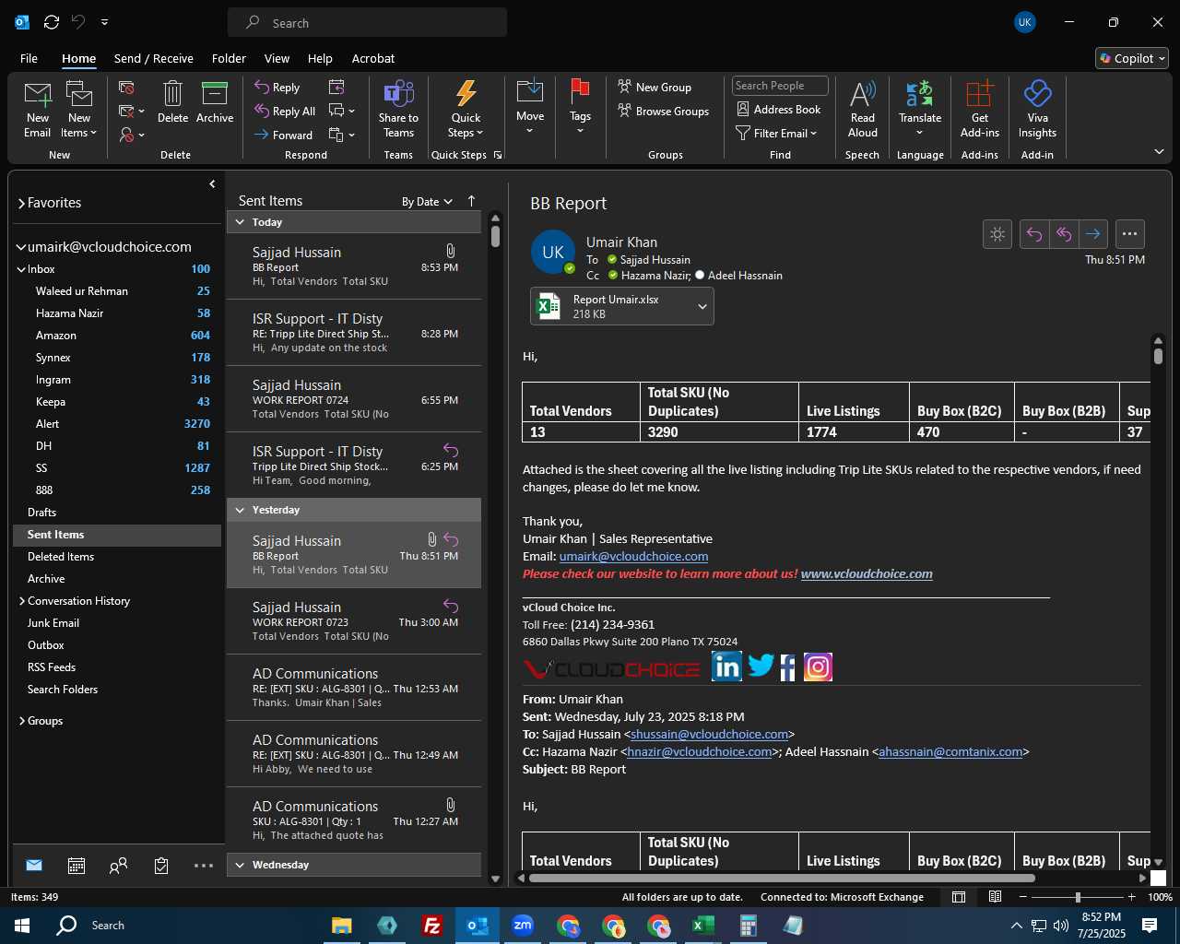Click the umairk@vcloudchoice.com email link
This screenshot has height=944, width=1180.
pos(633,557)
